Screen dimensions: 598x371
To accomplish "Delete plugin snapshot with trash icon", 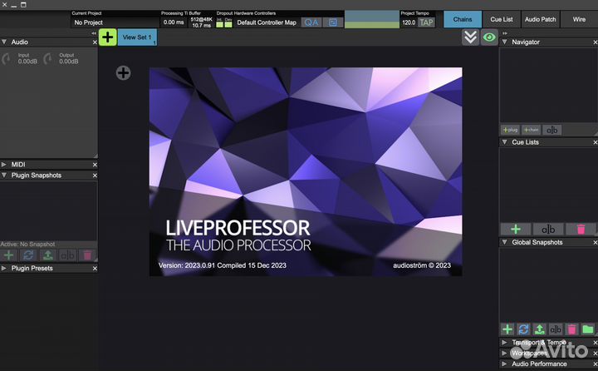I will tap(87, 255).
